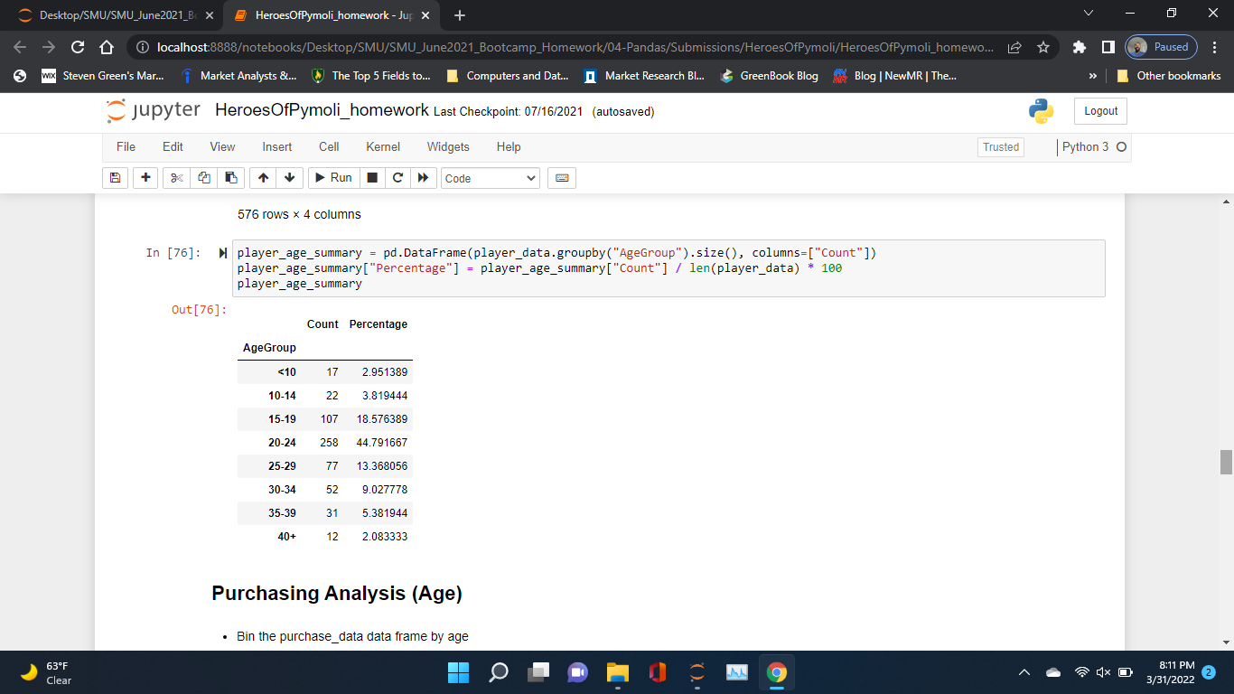1234x694 pixels.
Task: Open Steven Green's Mar... bookmark
Action: [x=103, y=76]
